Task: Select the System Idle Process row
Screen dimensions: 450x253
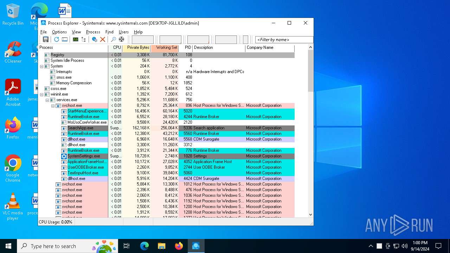Action: (166, 60)
